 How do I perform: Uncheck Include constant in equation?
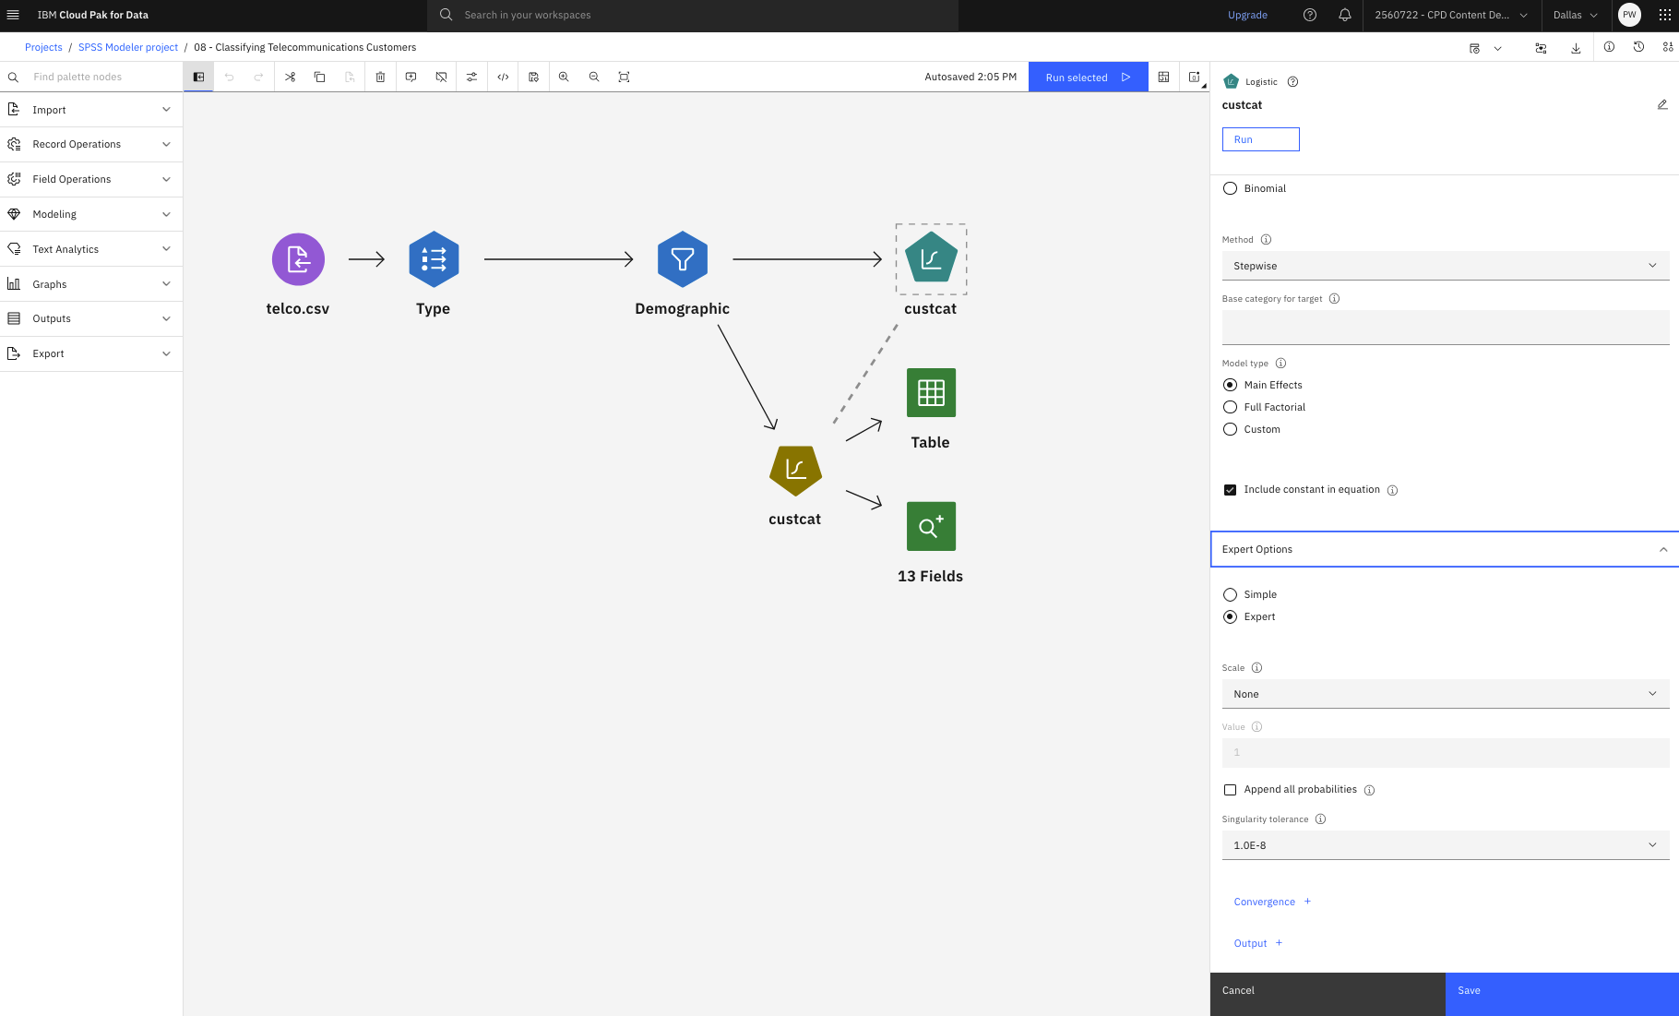click(x=1230, y=490)
